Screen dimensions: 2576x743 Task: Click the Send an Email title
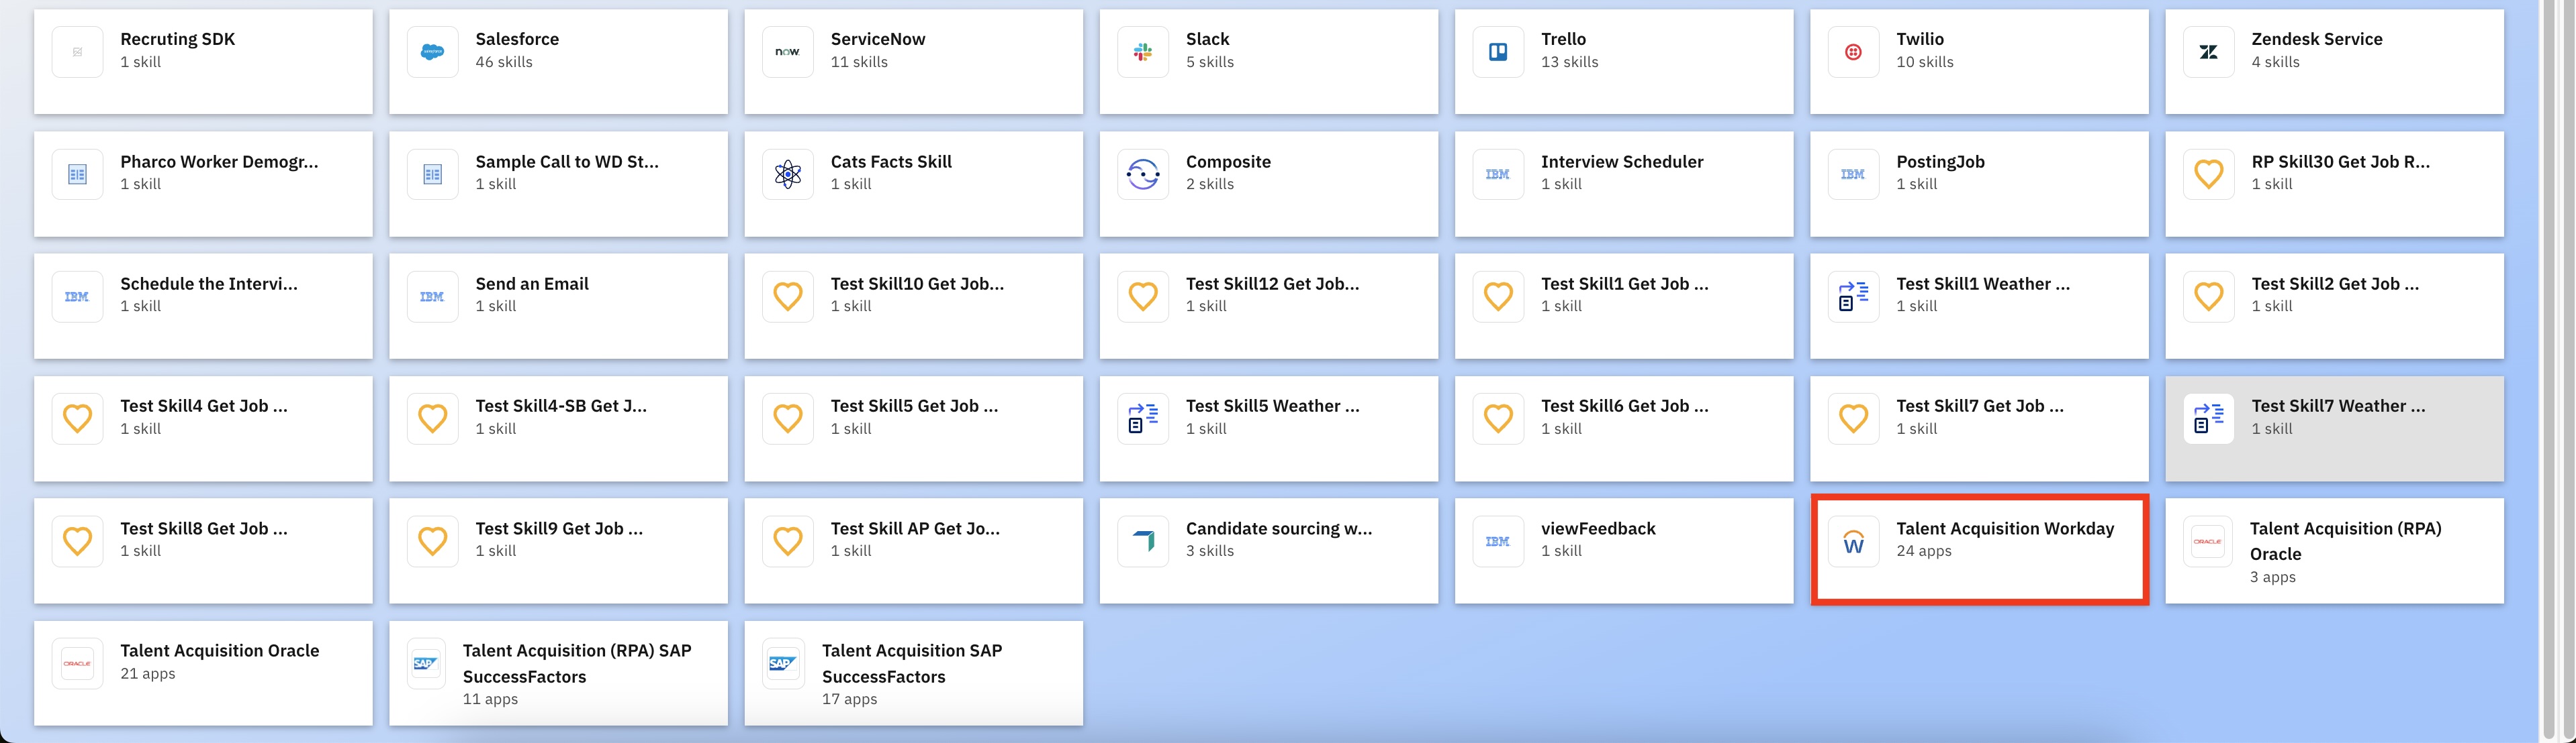[x=531, y=284]
